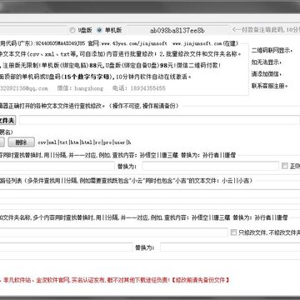
Task: Click the 删除 extension button
Action: coord(22,142)
